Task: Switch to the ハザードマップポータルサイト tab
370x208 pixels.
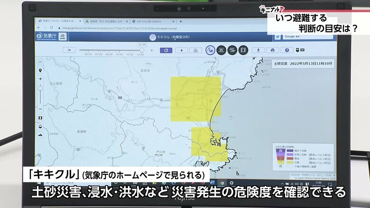Action: pos(154,21)
